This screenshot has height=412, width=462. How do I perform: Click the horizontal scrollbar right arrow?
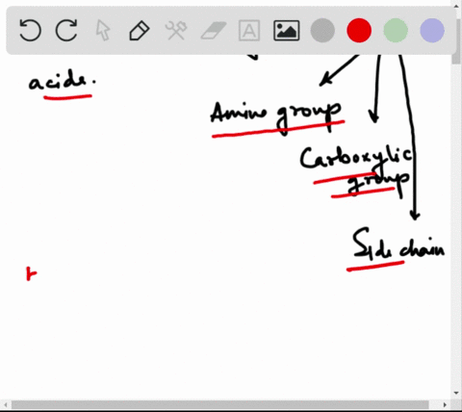click(x=445, y=405)
